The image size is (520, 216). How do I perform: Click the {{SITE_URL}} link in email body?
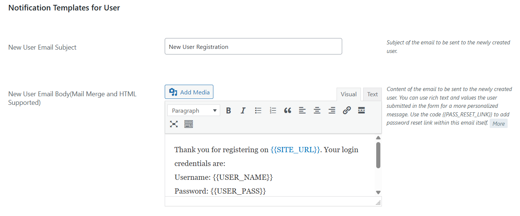coord(295,150)
